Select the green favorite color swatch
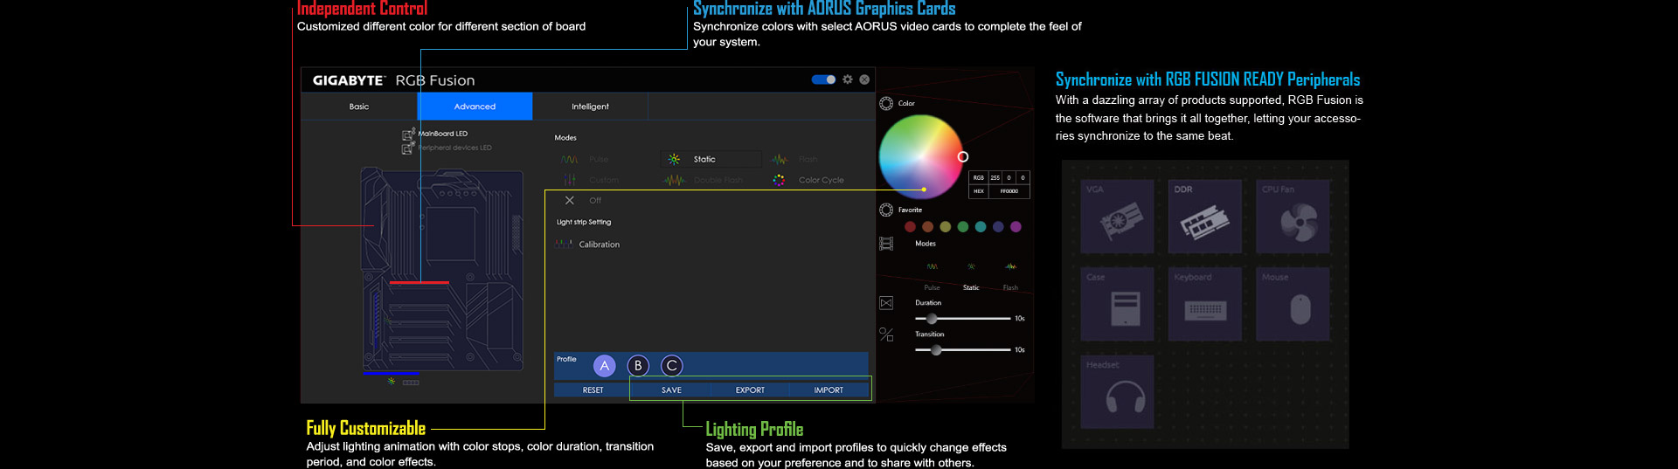Screen dimensions: 1678x469 click(963, 227)
